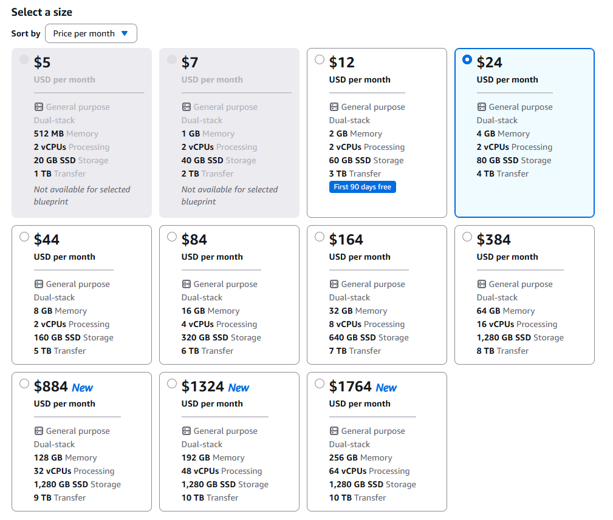Click General purpose icon in $1764 card
Screen dimensions: 613x520
(x=334, y=431)
